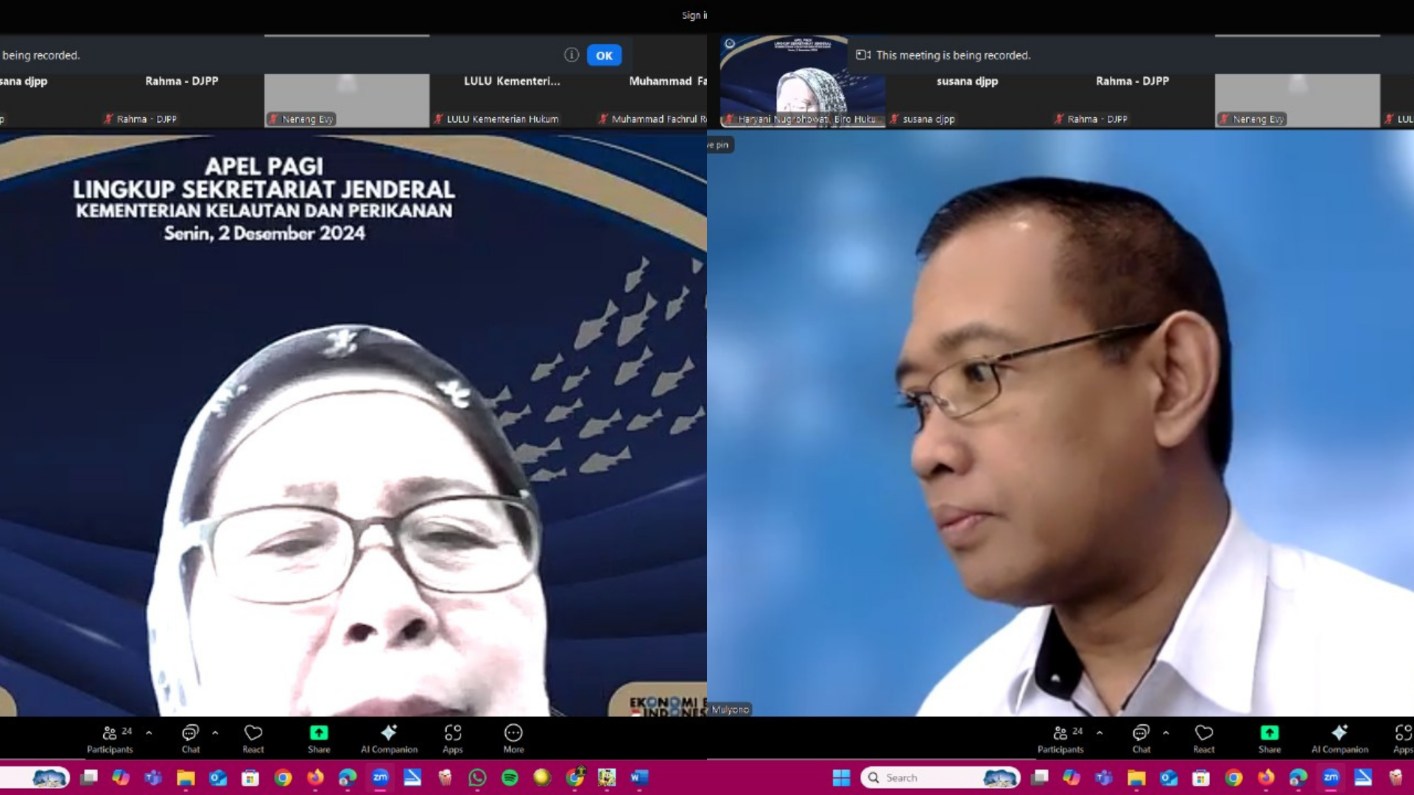Open Task View on right taskbar
Image resolution: width=1414 pixels, height=795 pixels.
click(x=1040, y=777)
